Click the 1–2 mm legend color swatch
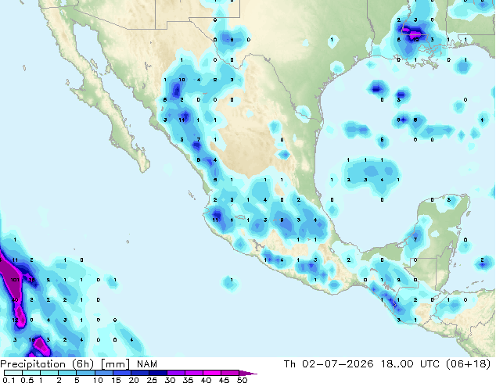This screenshot has width=496, height=383. click(x=49, y=373)
